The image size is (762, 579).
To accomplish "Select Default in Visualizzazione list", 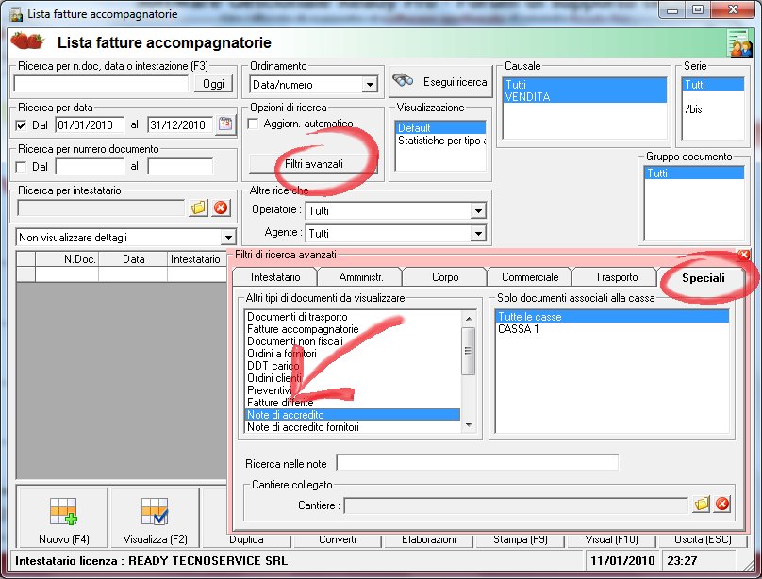I will coord(441,128).
